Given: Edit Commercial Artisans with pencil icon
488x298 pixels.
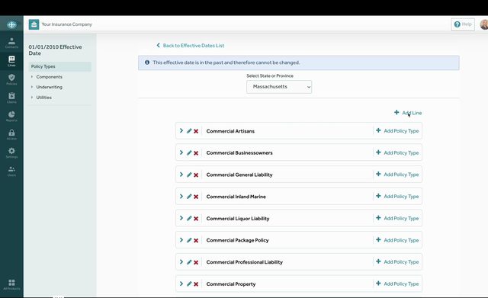Looking at the screenshot, I should 189,131.
